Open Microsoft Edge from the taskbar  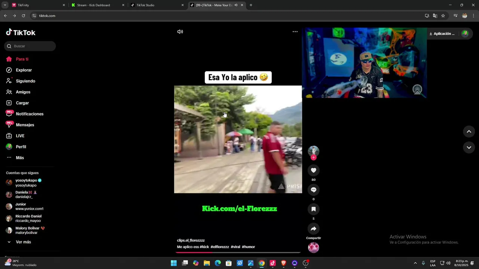point(218,263)
